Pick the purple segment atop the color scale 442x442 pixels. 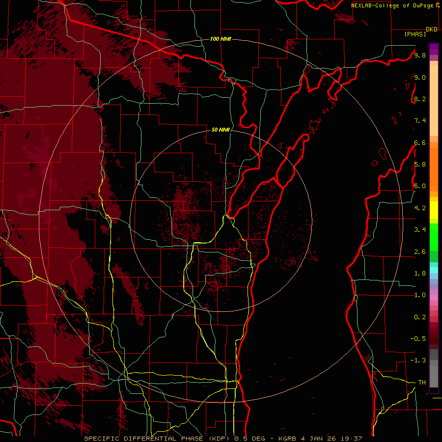[x=434, y=49]
